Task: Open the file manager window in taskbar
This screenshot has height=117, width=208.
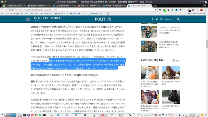Action: 58,115
